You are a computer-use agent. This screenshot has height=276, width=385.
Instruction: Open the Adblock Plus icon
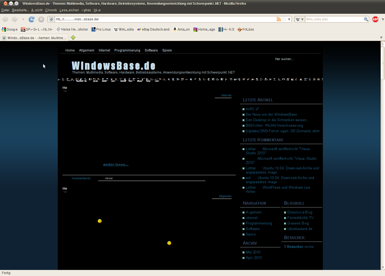pos(375,19)
